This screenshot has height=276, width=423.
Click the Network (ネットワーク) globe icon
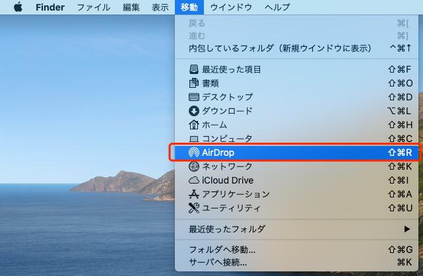193,166
